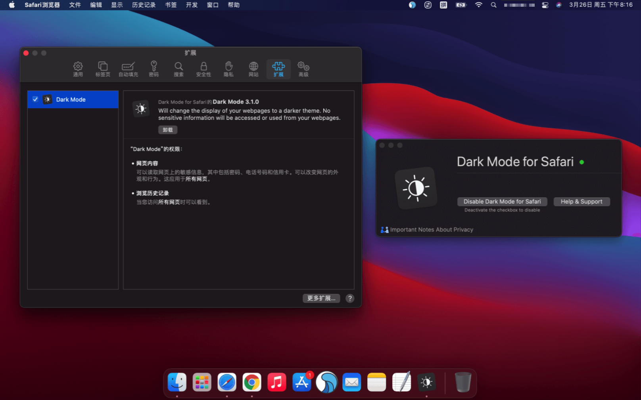Open the Advanced (高级) preferences tab
This screenshot has height=400, width=641.
pyautogui.click(x=303, y=69)
